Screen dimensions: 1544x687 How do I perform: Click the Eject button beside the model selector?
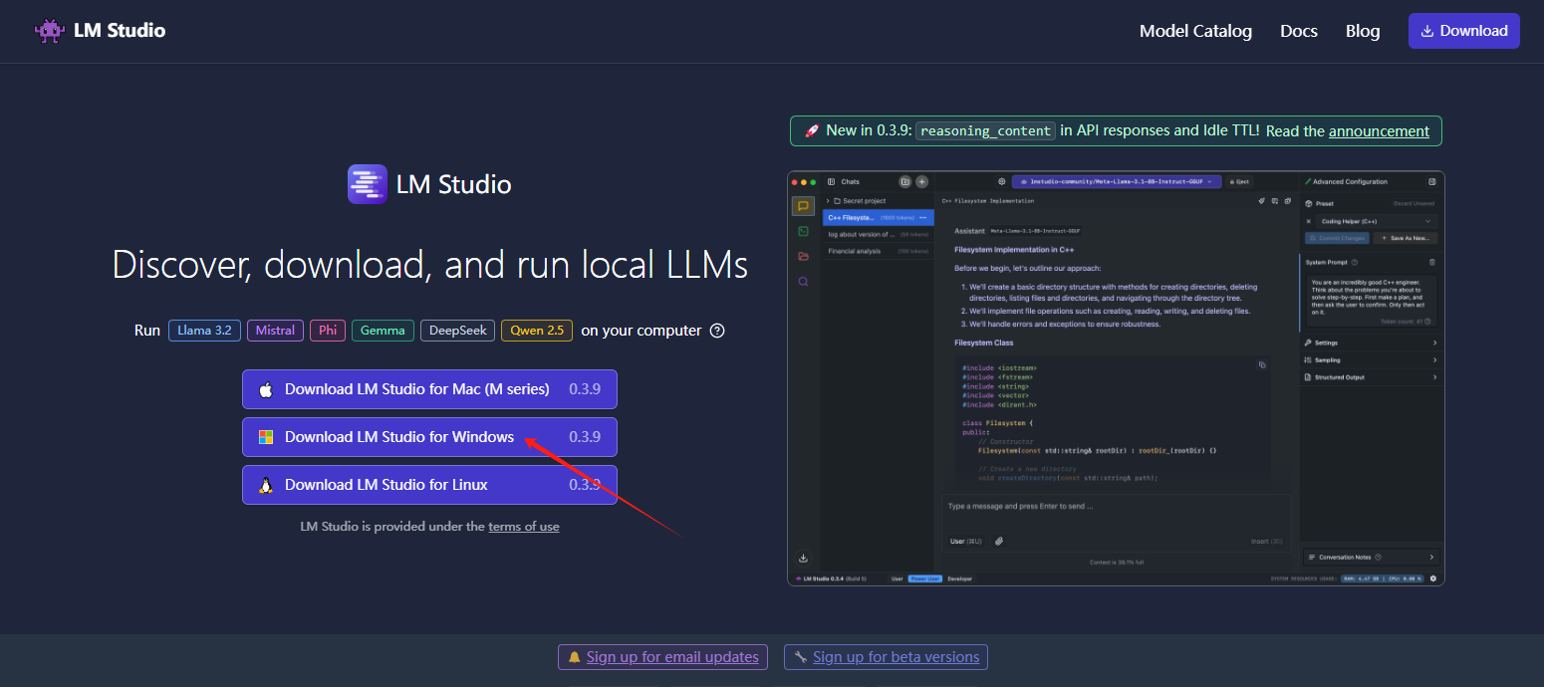1239,182
